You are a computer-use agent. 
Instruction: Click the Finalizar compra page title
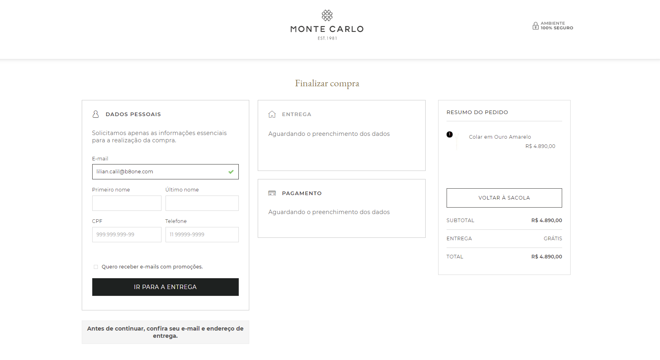327,83
